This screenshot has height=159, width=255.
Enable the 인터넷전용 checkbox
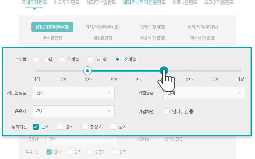tap(166, 111)
